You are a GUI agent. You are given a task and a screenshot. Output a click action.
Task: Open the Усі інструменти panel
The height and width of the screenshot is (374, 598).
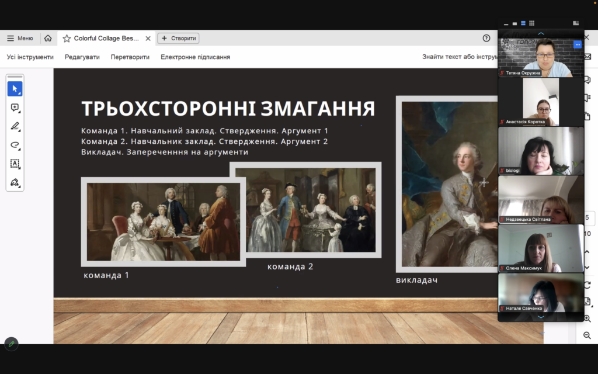click(30, 57)
